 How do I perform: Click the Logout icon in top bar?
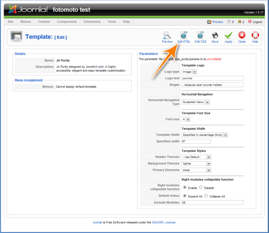[x=250, y=22]
